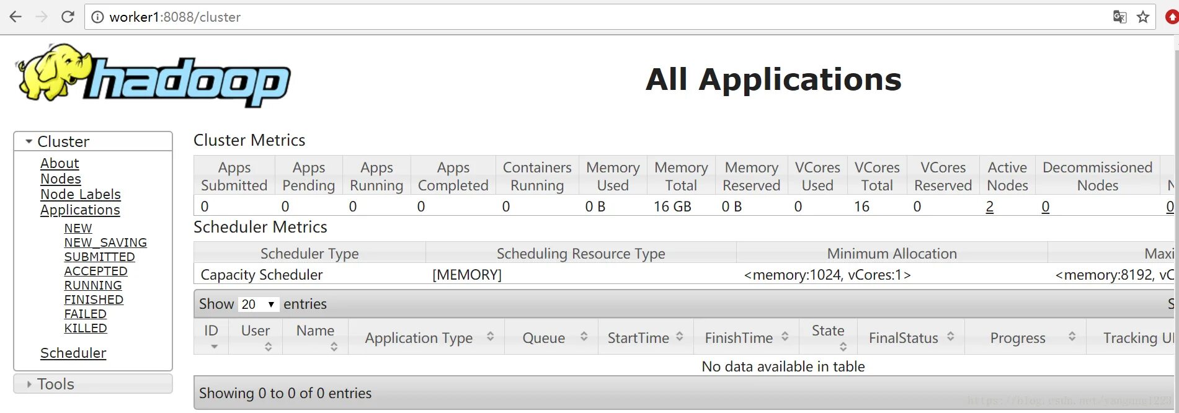This screenshot has height=413, width=1179.
Task: Filter applications by RUNNING state
Action: tap(93, 285)
